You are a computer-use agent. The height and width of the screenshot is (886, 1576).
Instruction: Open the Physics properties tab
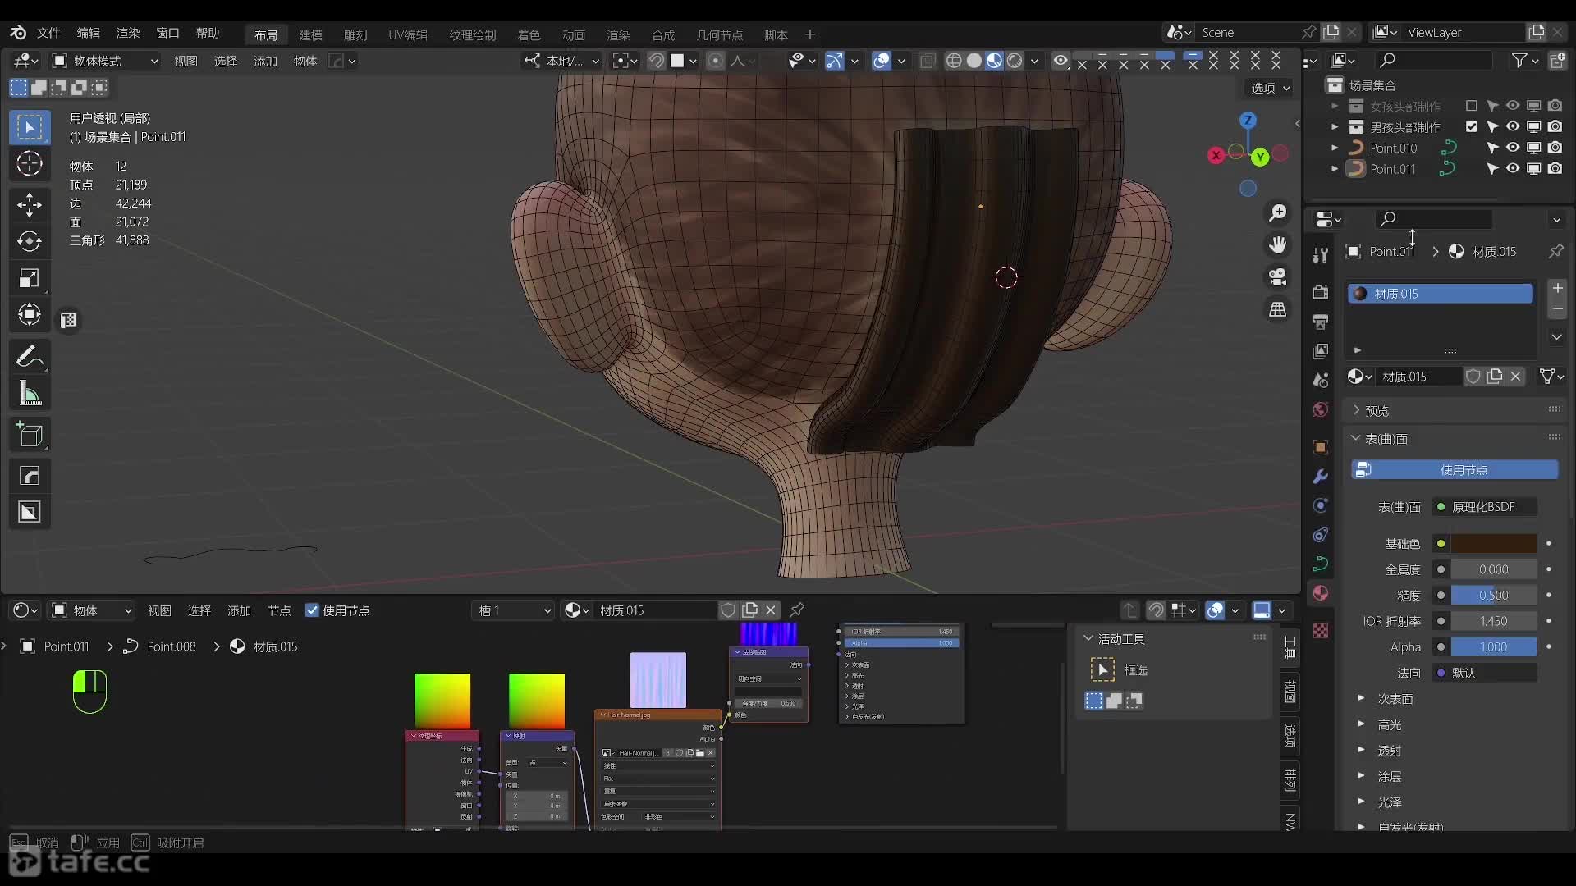pyautogui.click(x=1321, y=505)
